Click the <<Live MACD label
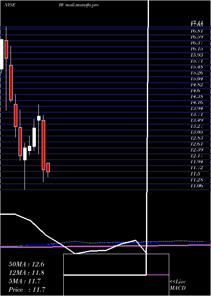This screenshot has height=296, width=211. tap(178, 285)
